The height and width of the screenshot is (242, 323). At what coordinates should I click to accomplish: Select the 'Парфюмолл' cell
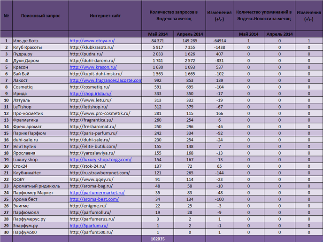(40, 212)
